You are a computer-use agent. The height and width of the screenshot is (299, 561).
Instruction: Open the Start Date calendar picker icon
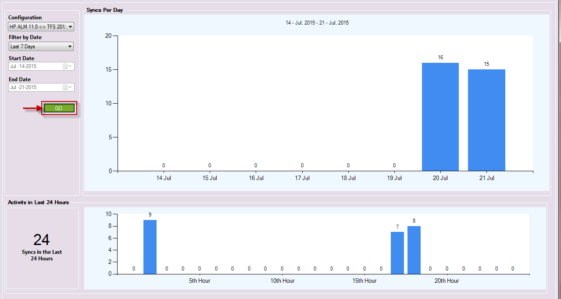[65, 66]
